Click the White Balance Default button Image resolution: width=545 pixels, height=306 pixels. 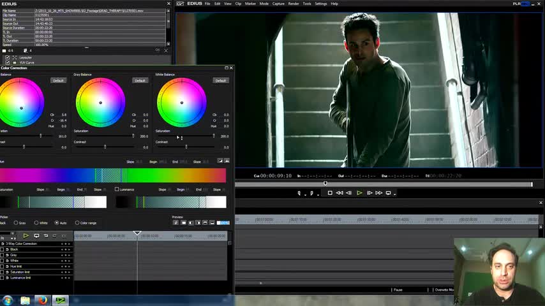click(220, 80)
